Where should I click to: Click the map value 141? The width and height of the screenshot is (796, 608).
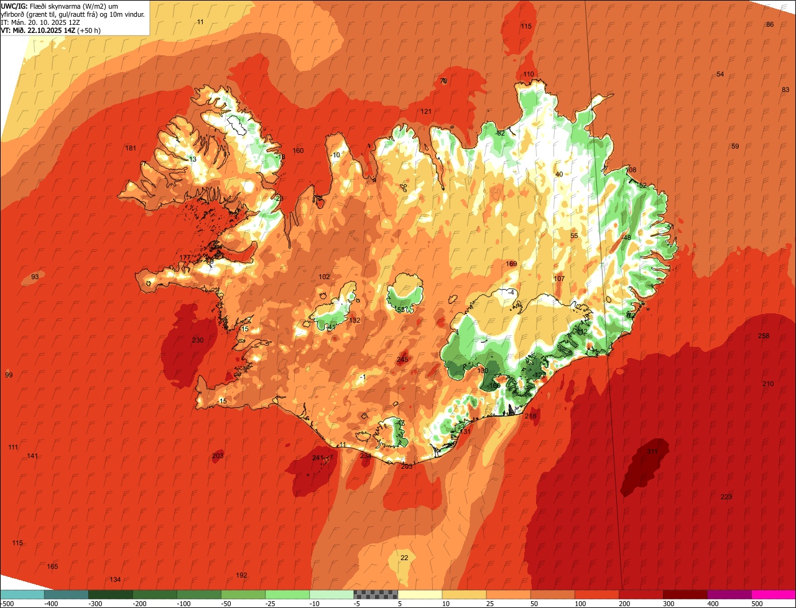coord(32,456)
